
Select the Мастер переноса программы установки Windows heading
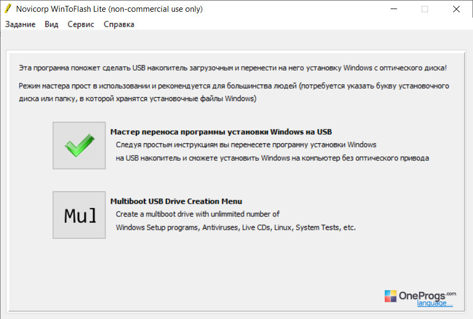(221, 132)
